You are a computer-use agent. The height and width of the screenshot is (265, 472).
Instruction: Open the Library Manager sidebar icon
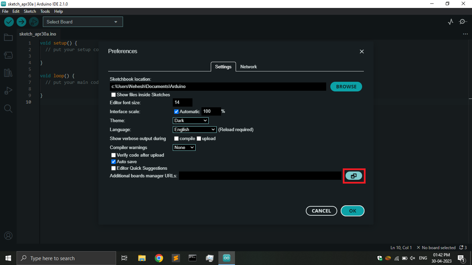8,73
